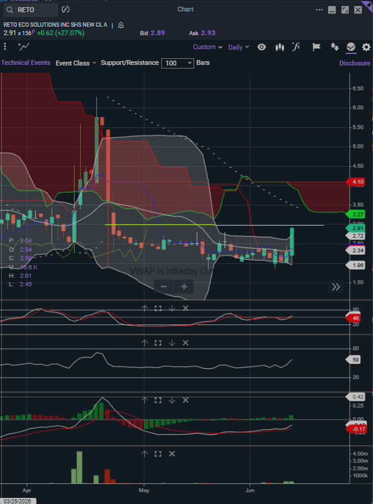
Task: Open the 100 bars combo box
Action: 178,63
